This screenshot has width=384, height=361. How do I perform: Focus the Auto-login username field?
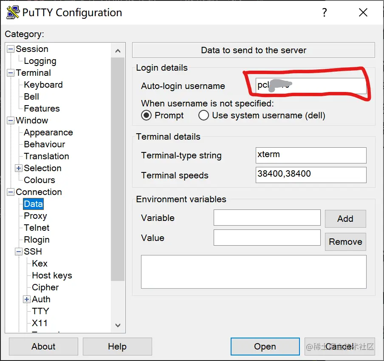coord(311,86)
